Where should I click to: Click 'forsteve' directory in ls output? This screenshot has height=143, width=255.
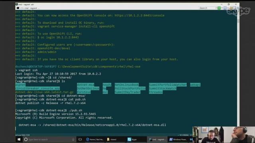84,92
